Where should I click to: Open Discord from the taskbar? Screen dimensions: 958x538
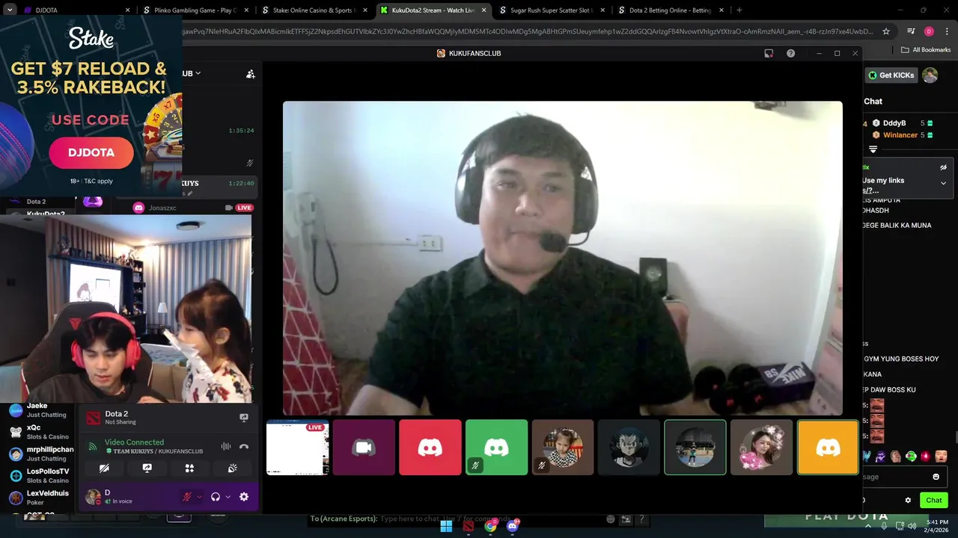[513, 526]
